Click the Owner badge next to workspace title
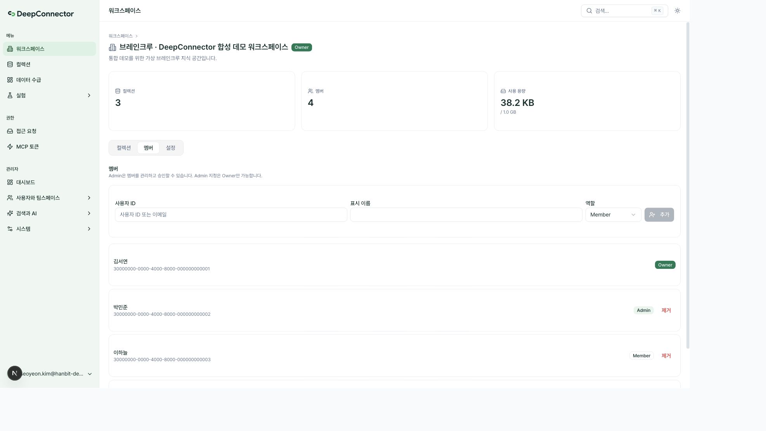 (302, 47)
